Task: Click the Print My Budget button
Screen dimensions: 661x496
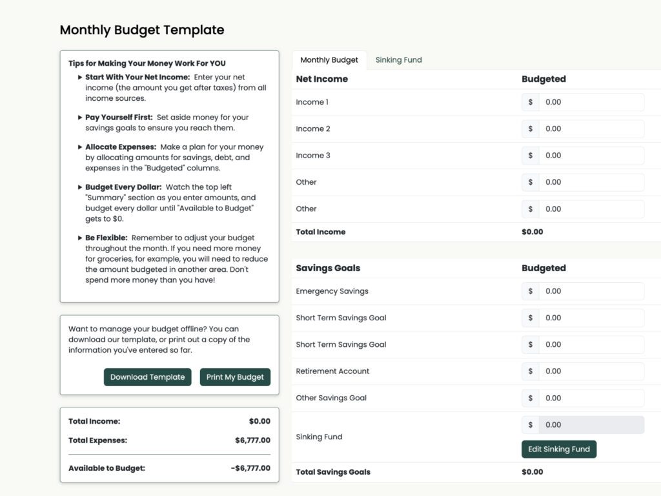Action: pos(235,377)
